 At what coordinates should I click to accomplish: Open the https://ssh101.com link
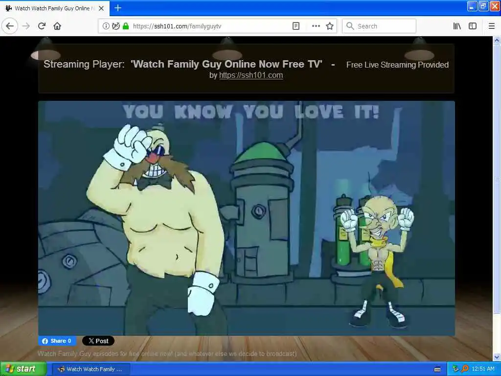tap(251, 75)
